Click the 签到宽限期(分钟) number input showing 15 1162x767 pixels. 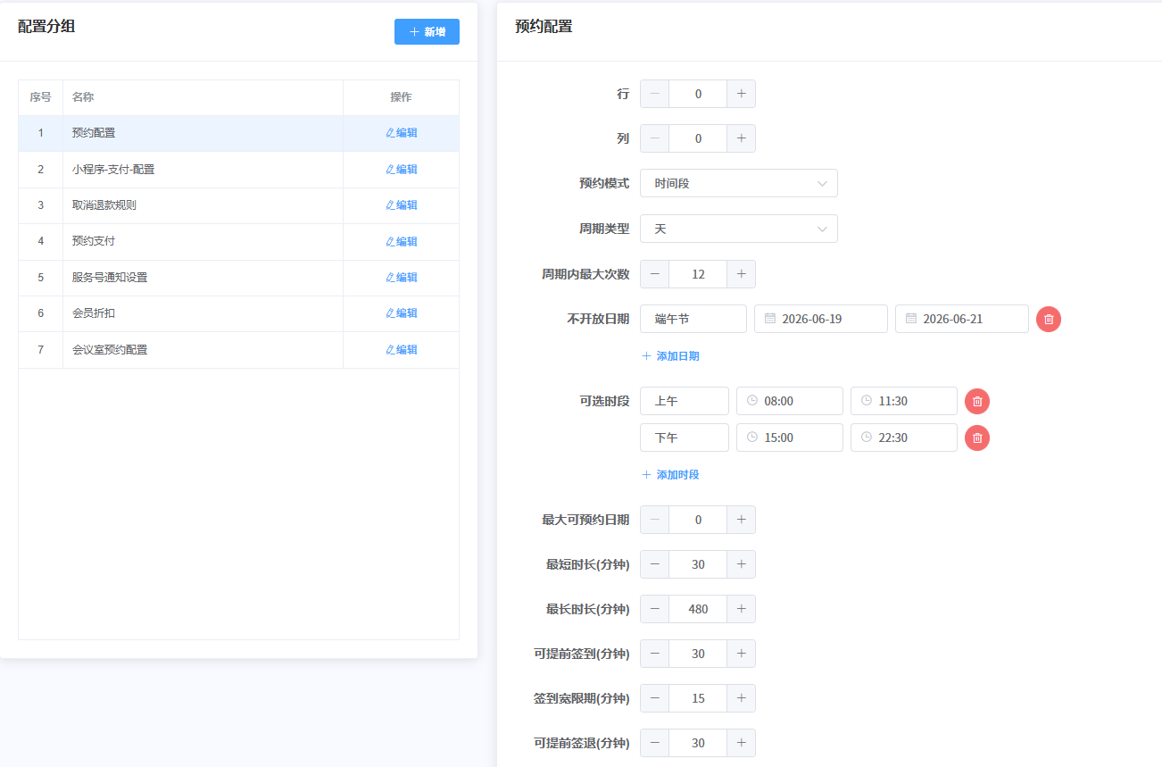698,698
